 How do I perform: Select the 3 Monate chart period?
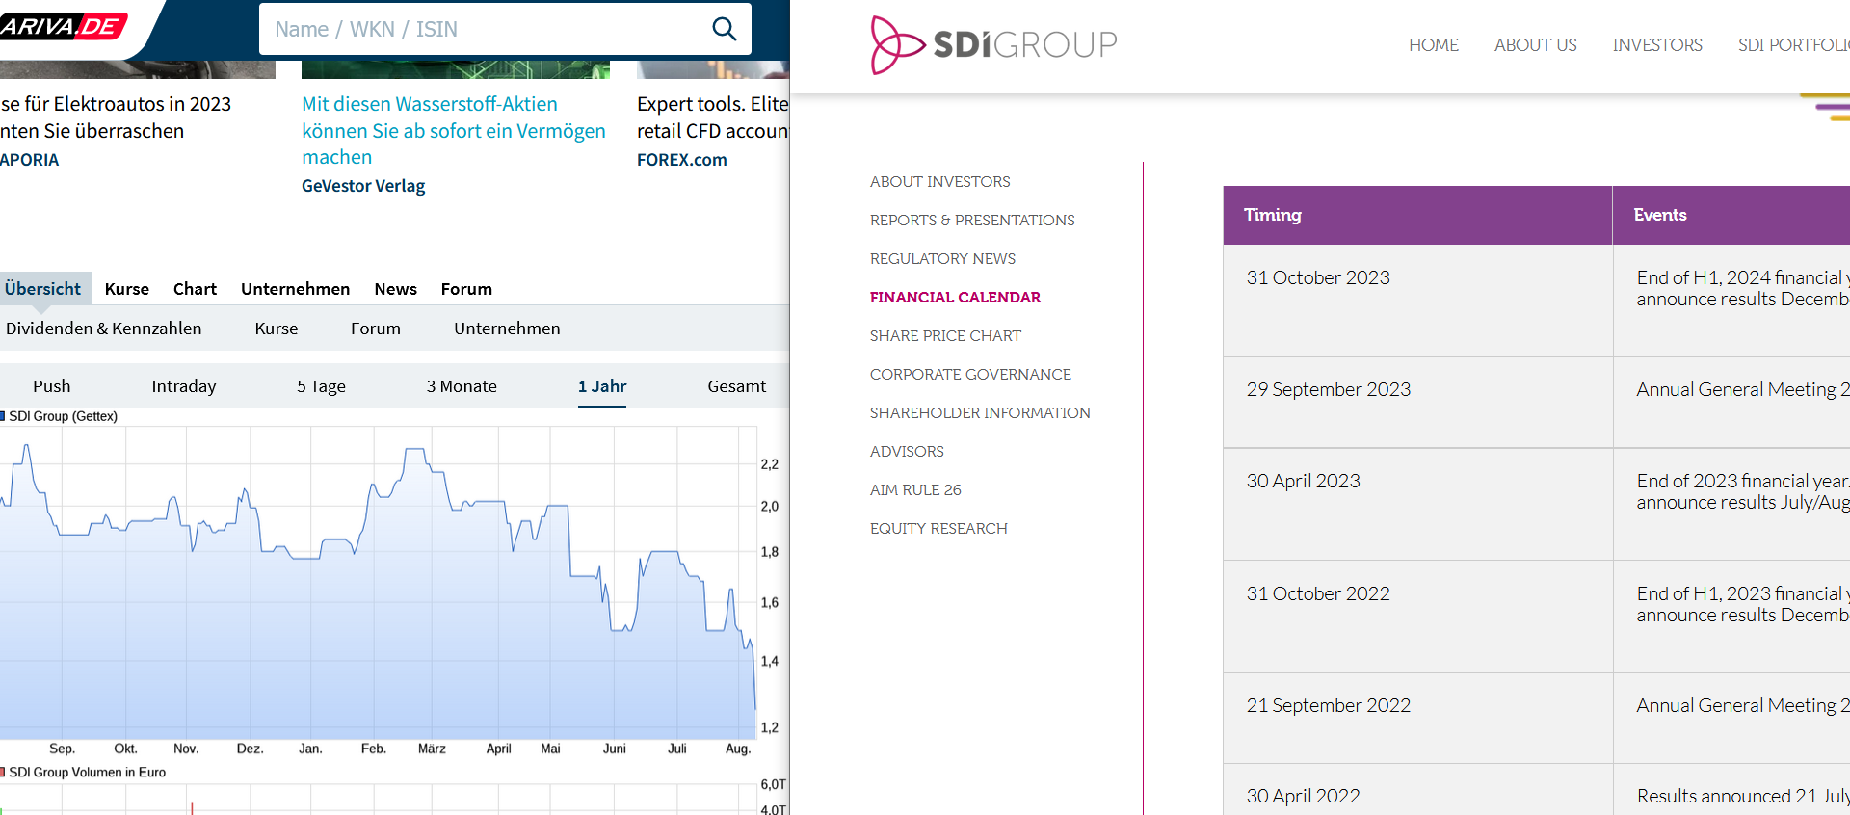point(462,386)
